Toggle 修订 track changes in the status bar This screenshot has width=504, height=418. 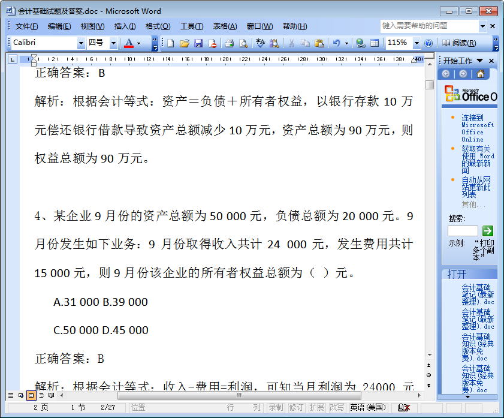[x=296, y=407]
